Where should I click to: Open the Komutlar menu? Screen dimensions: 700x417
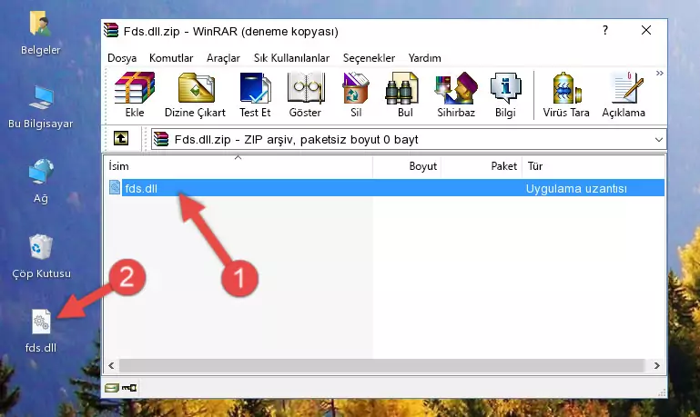pos(171,58)
